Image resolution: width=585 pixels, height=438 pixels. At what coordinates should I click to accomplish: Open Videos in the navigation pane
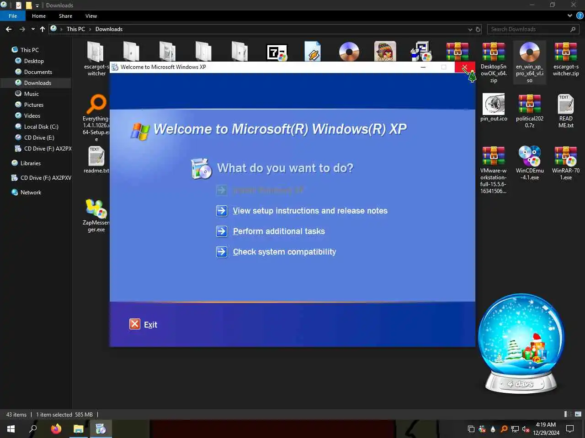click(32, 115)
